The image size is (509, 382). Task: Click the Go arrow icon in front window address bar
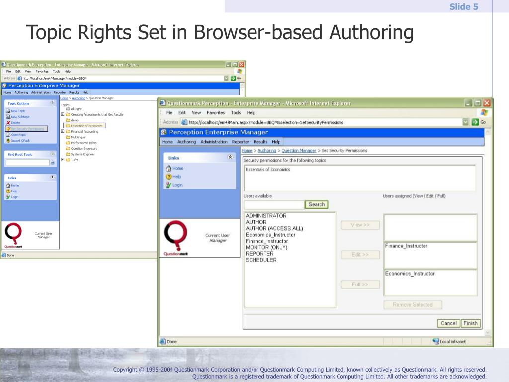[x=475, y=122]
